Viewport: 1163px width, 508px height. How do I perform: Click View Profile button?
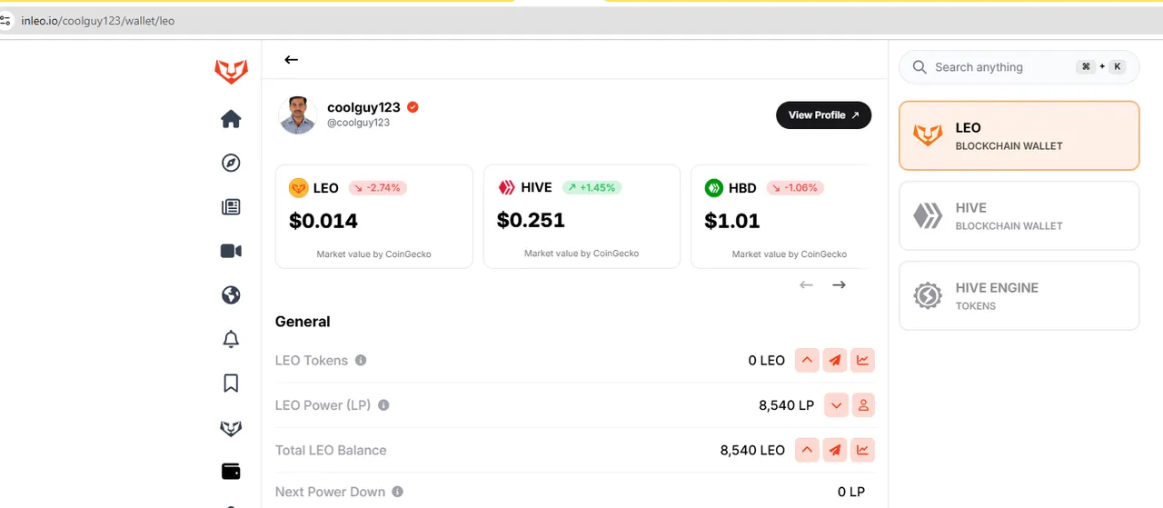tap(823, 115)
